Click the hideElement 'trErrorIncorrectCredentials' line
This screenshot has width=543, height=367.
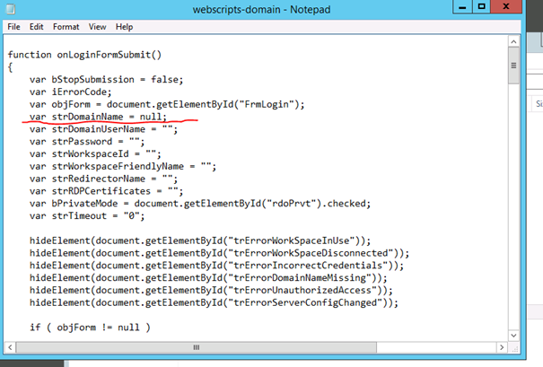216,266
